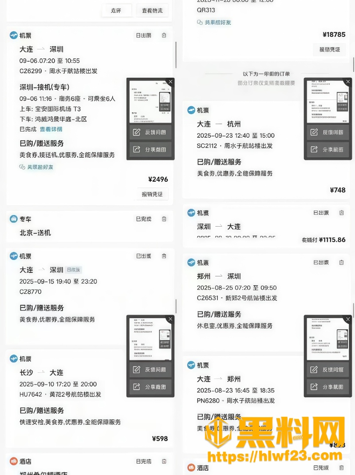Click the car icon on the 专车 order
Screen dimensions: 355x475
tap(14, 219)
